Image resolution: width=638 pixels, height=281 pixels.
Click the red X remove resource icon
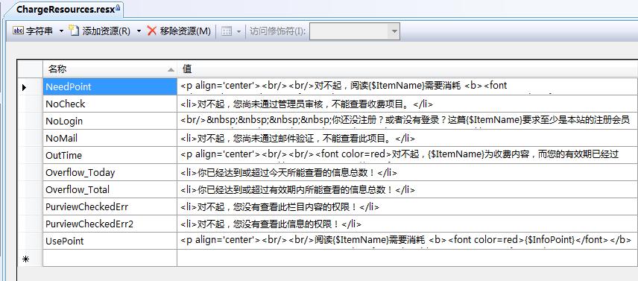[x=152, y=31]
